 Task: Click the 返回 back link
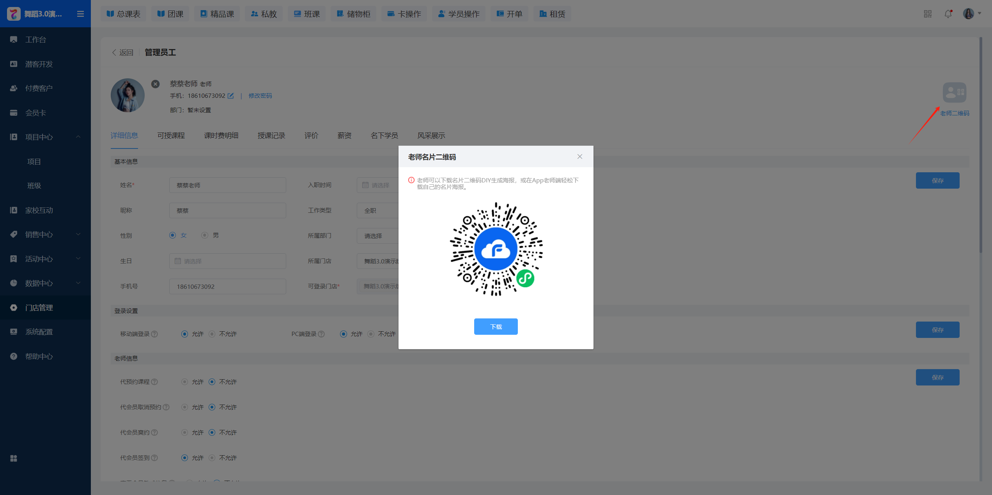point(122,52)
